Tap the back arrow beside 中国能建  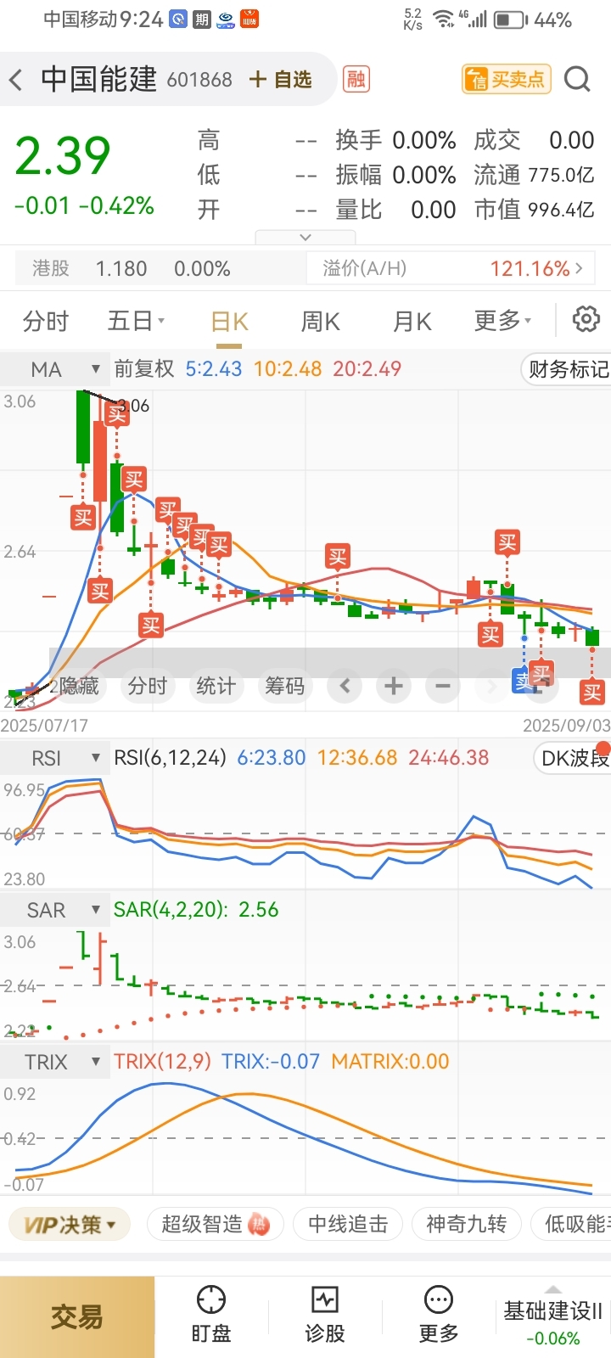click(x=16, y=81)
